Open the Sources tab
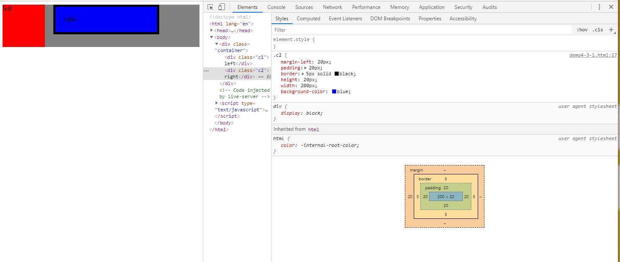Image resolution: width=620 pixels, height=262 pixels. [x=304, y=7]
